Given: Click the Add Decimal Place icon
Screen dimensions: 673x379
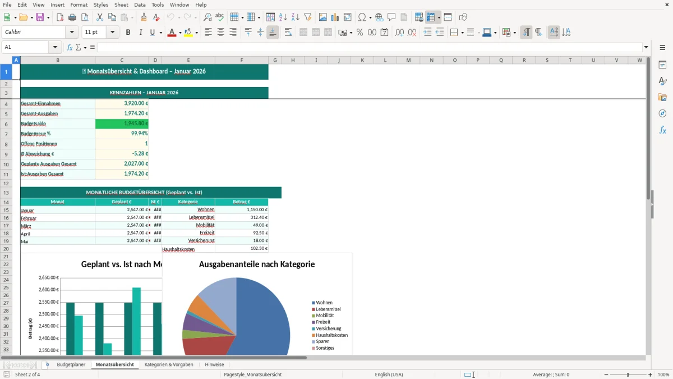Looking at the screenshot, I should (x=399, y=33).
